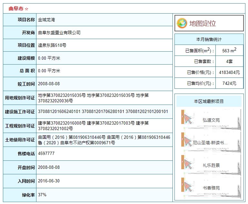The width and height of the screenshot is (248, 204).
Task: Click the red star icon beside 曲阜市
Action: click(26, 9)
